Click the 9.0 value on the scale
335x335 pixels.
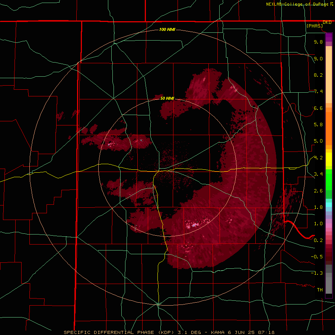pyautogui.click(x=318, y=58)
